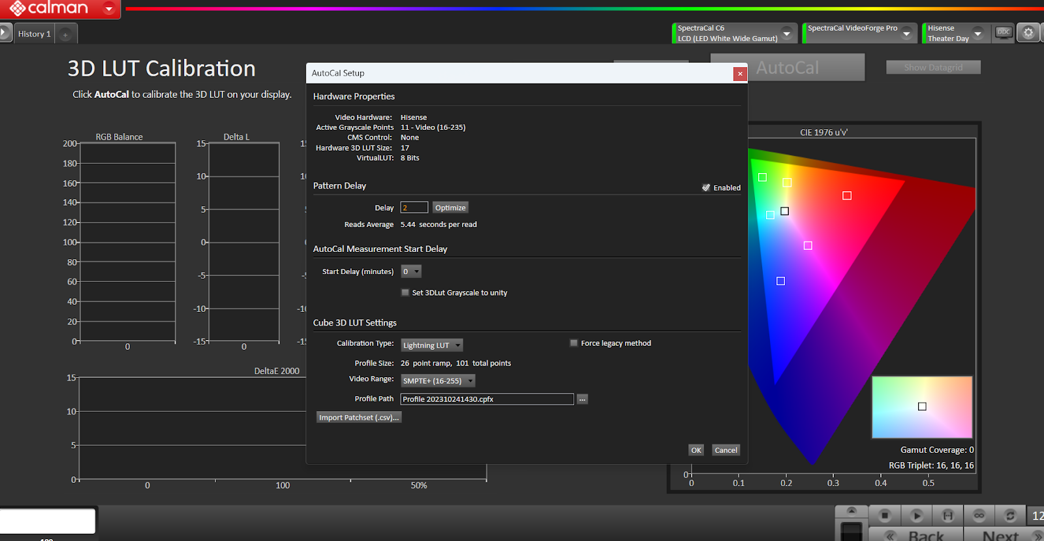Screen dimensions: 1044x541
Task: Close the AutoCal Setup dialog
Action: [x=740, y=74]
